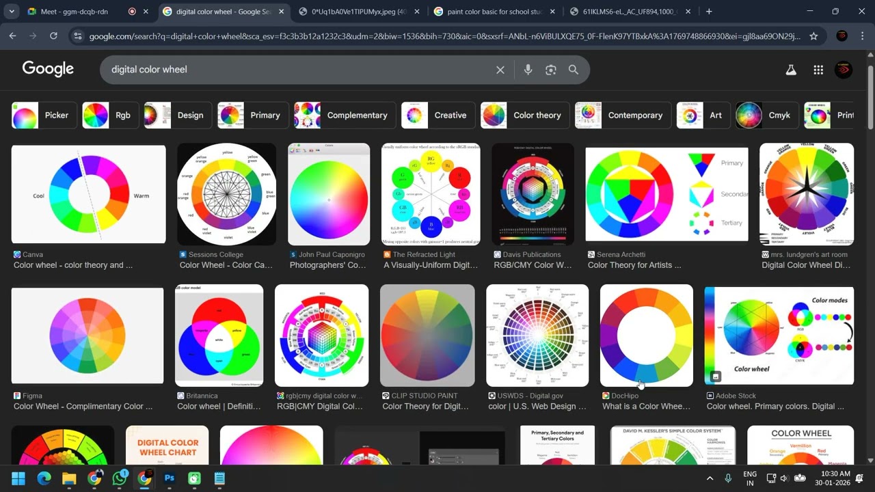
Task: Open Photoshop from taskbar
Action: coord(170,478)
